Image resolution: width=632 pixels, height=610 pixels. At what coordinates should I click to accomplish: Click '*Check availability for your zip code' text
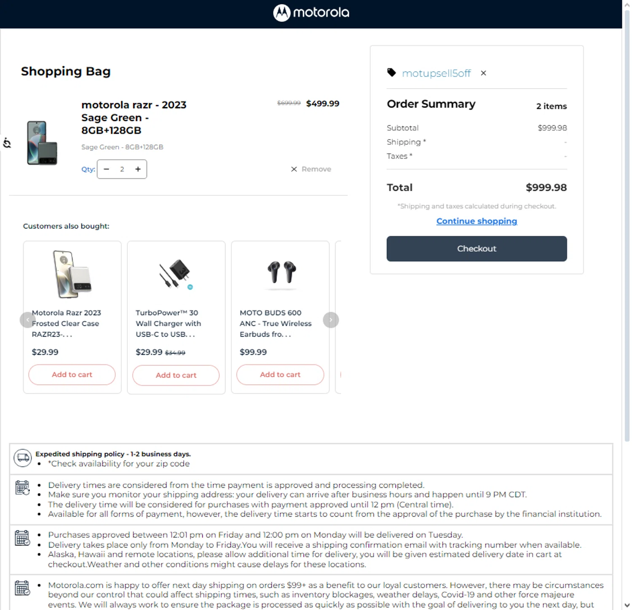point(119,464)
